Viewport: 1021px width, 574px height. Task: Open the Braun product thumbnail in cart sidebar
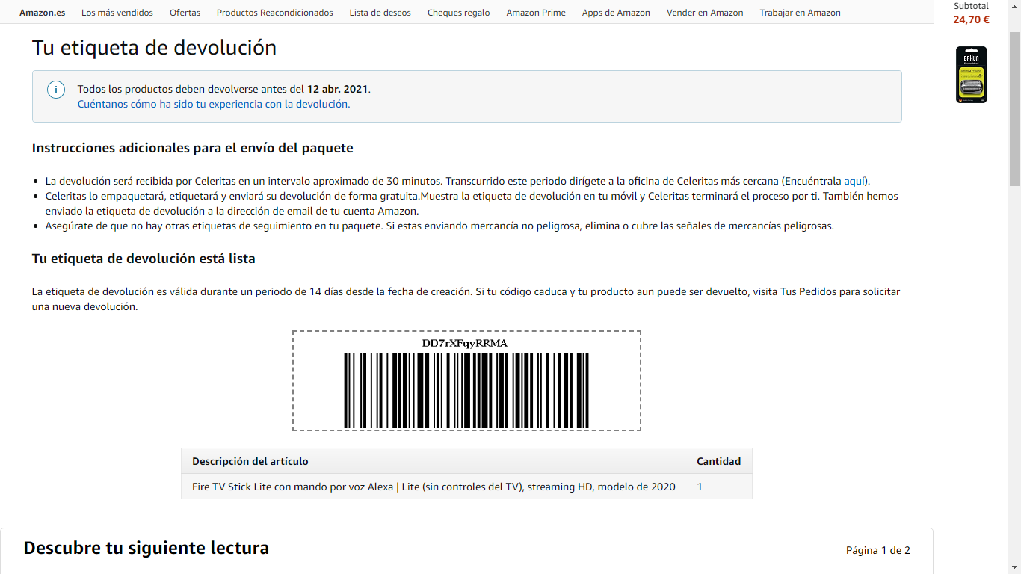[x=971, y=75]
